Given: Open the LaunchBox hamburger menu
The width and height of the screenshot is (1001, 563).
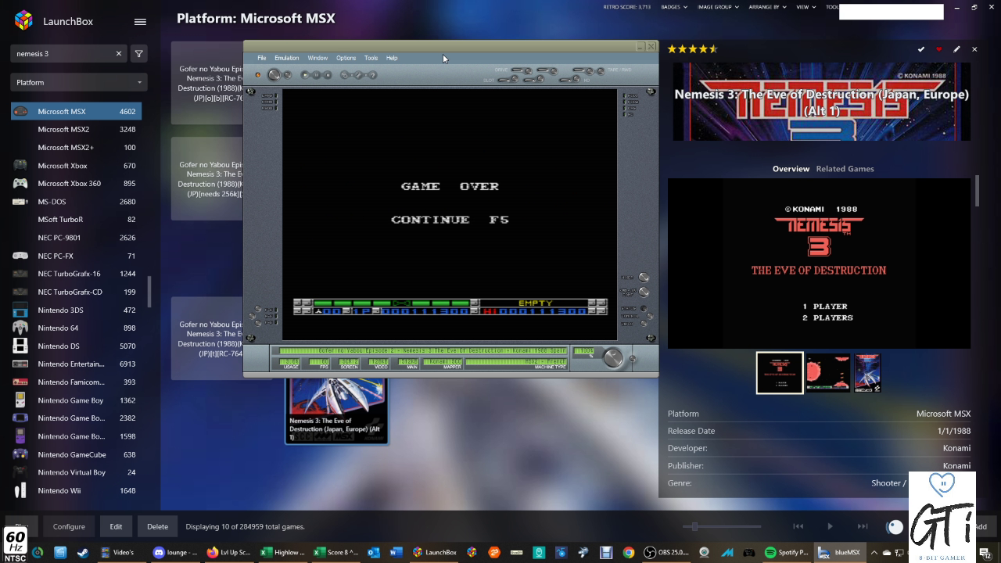Looking at the screenshot, I should pos(140,22).
